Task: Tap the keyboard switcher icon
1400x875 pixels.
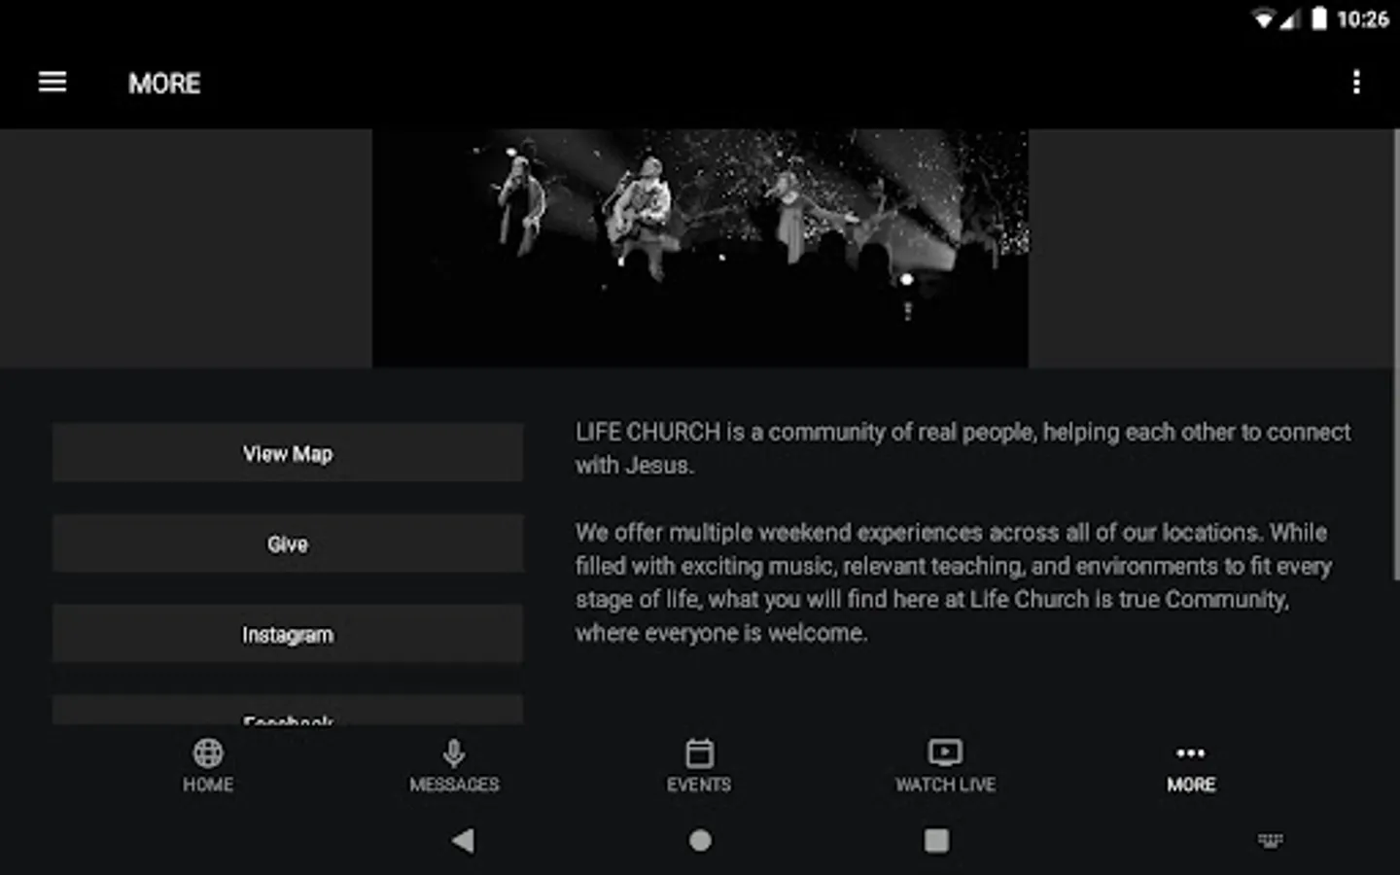Action: coord(1271,840)
